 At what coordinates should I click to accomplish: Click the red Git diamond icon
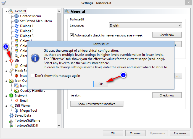click(11, 61)
